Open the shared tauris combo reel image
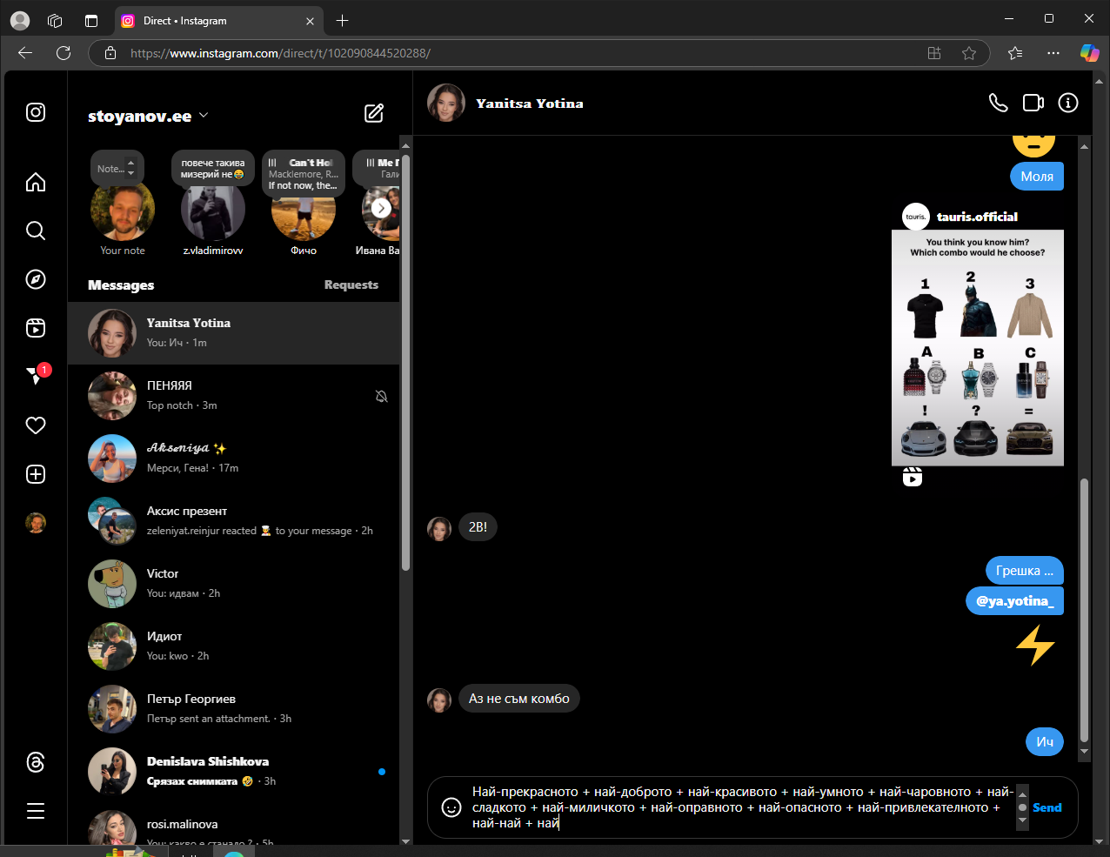This screenshot has width=1110, height=857. coord(978,348)
